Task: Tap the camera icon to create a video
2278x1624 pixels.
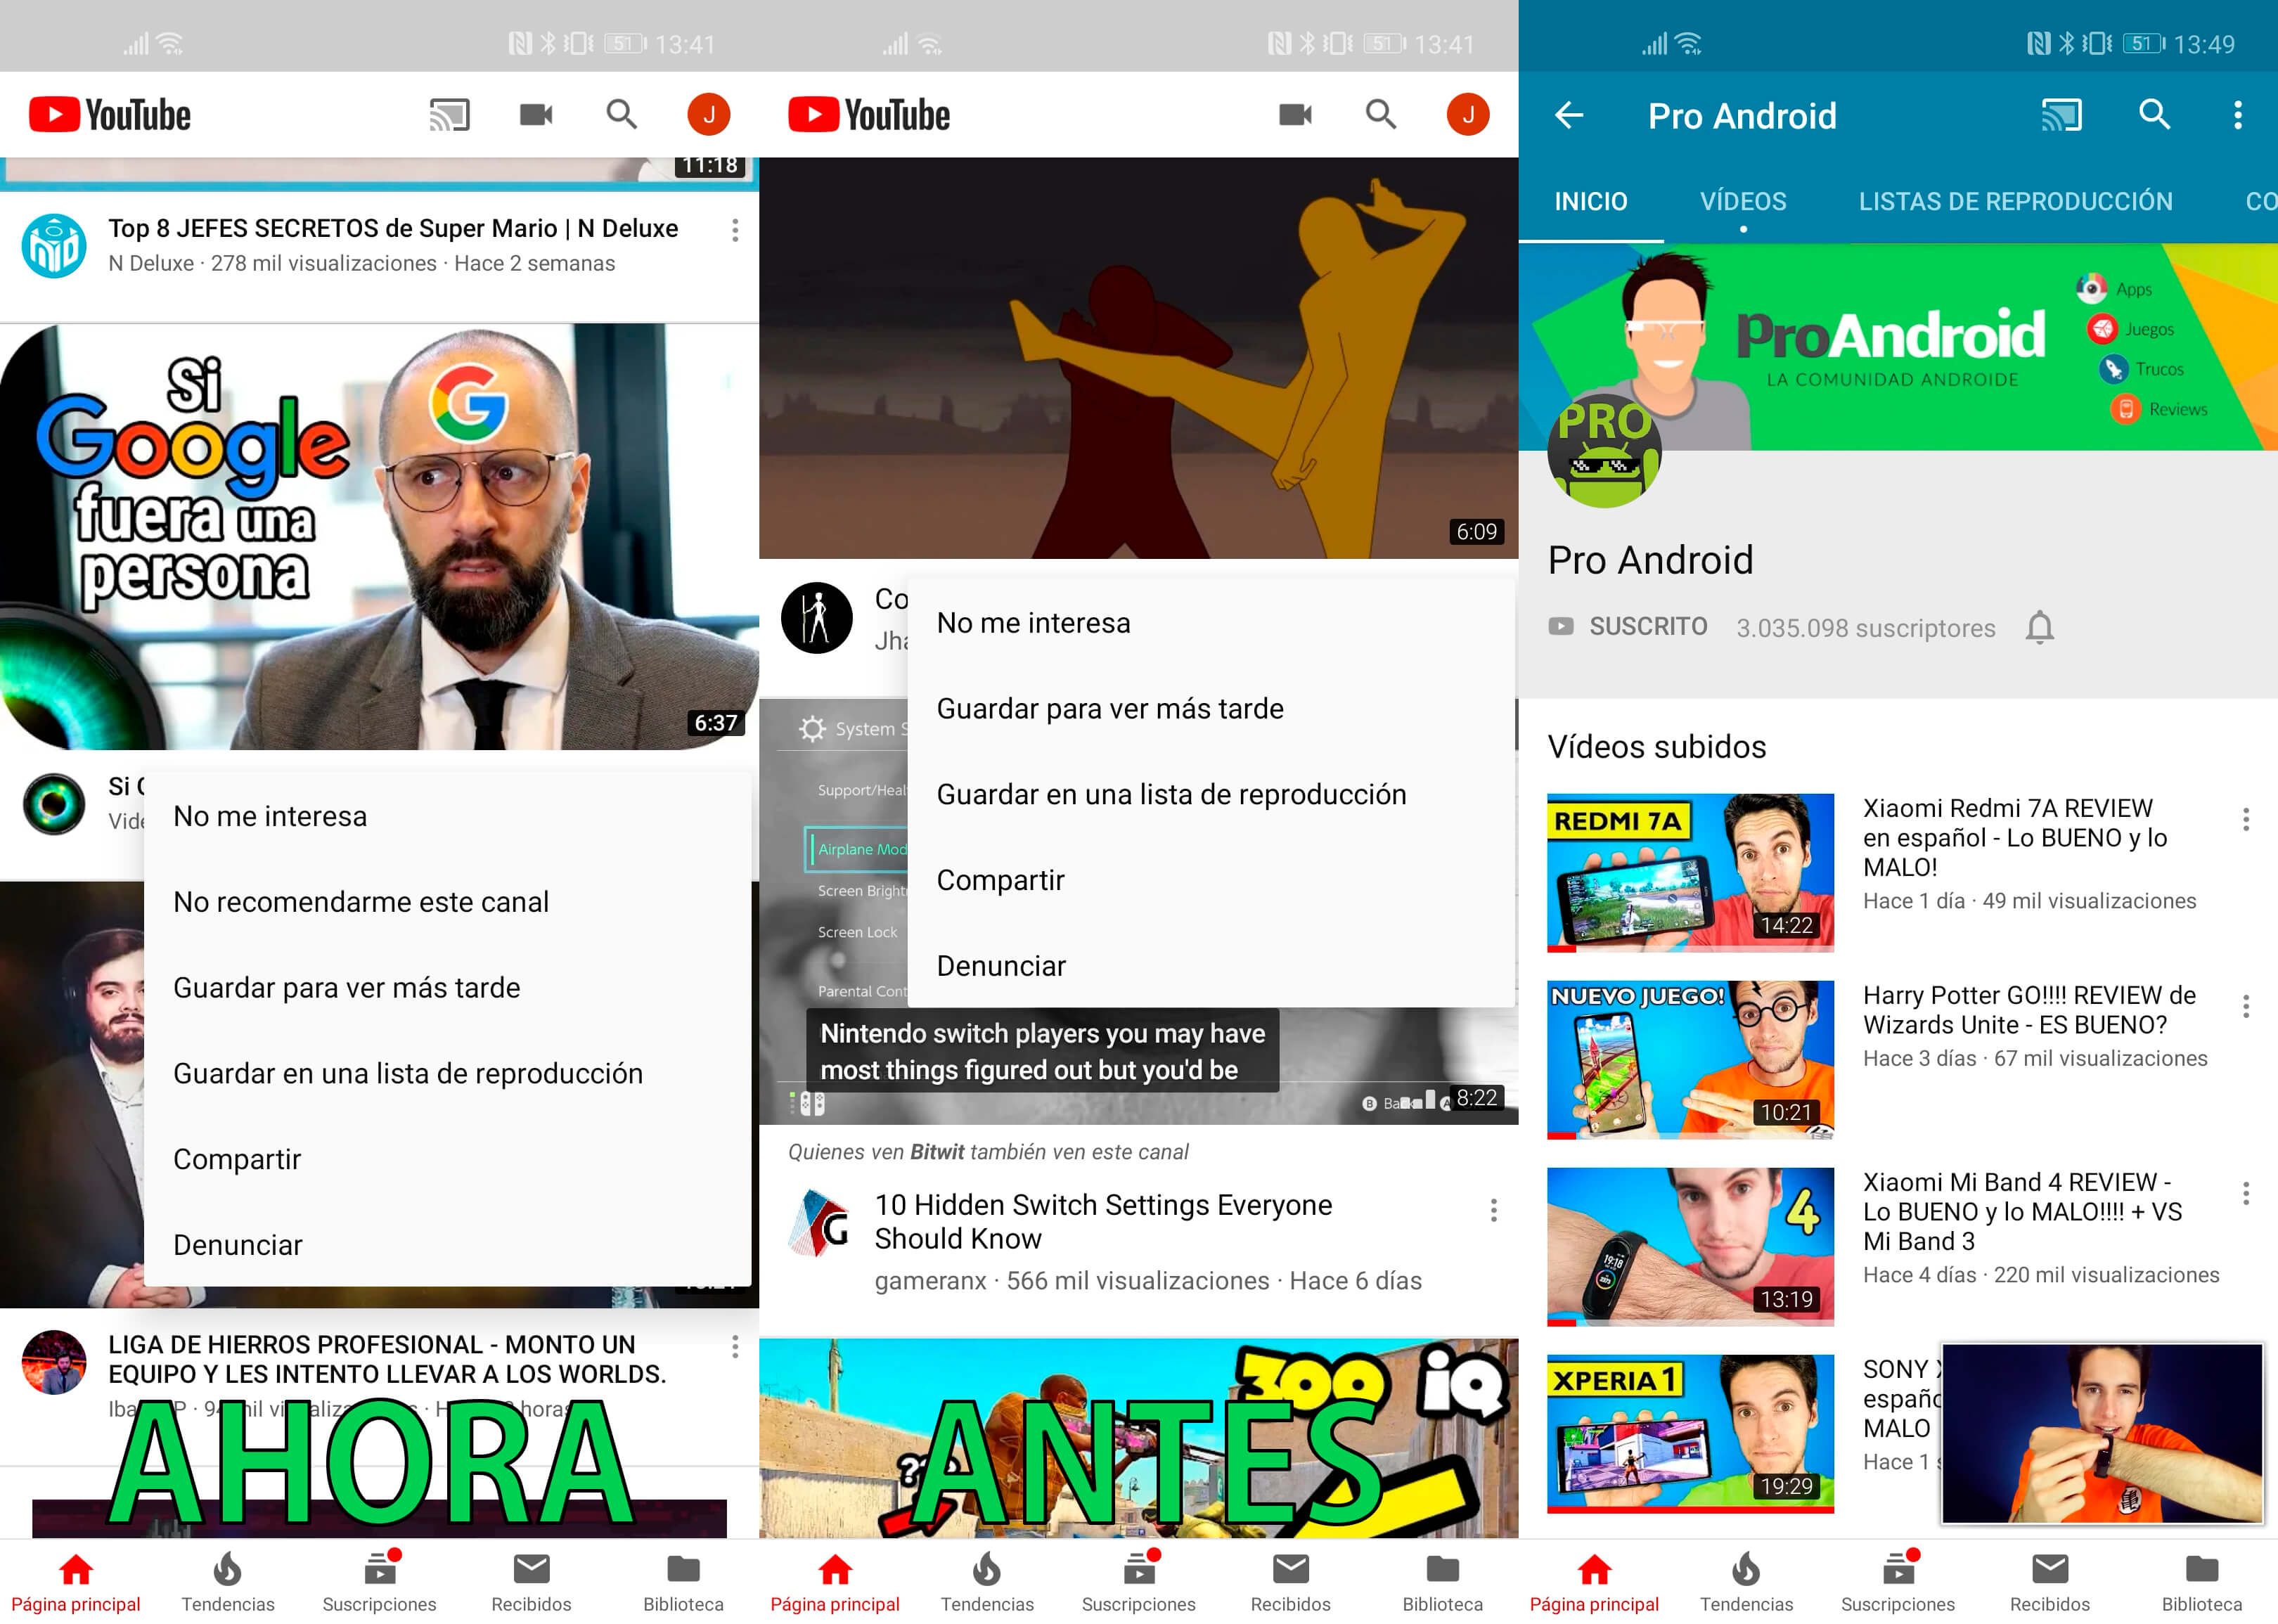Action: point(534,114)
